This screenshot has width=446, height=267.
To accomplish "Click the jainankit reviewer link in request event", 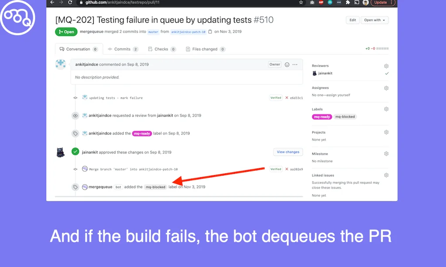I will pyautogui.click(x=165, y=115).
